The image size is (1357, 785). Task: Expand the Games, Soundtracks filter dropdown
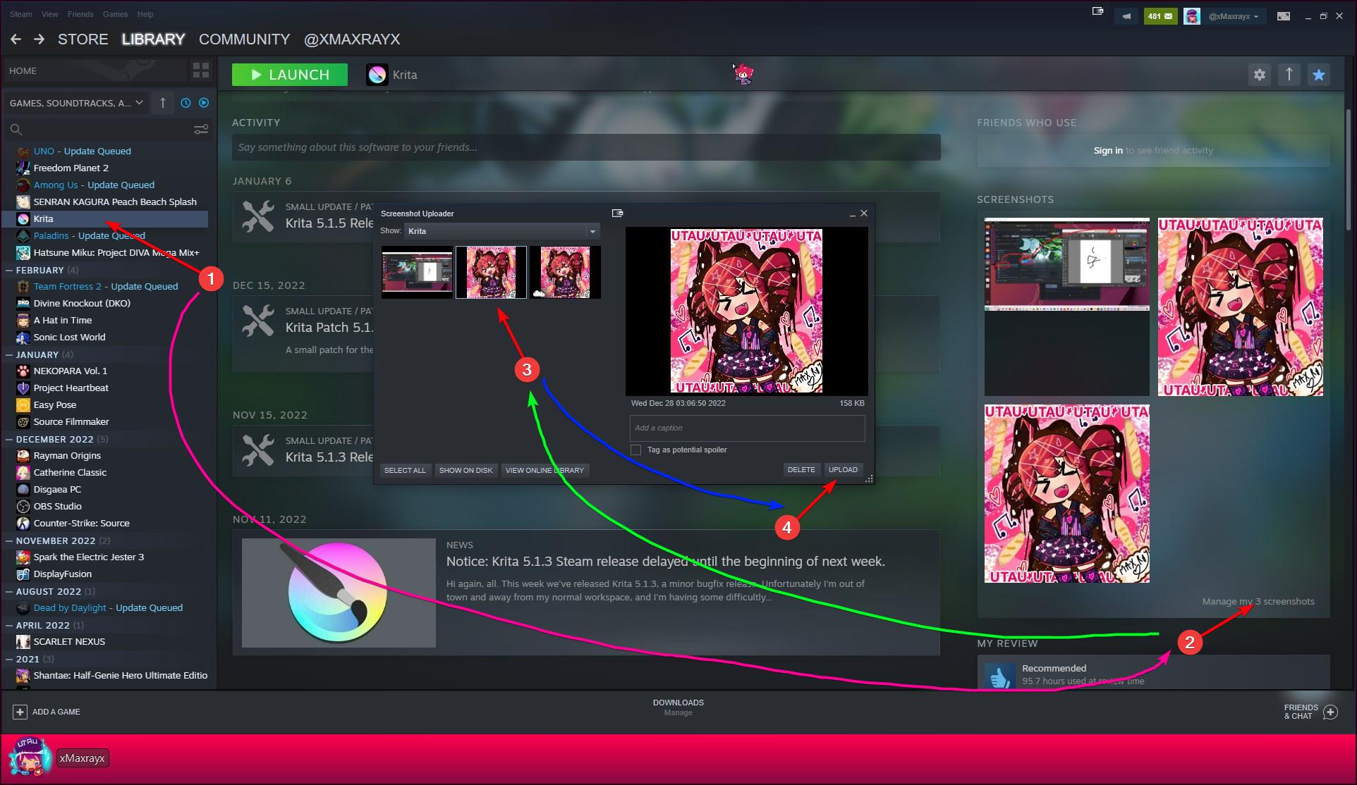[x=76, y=103]
